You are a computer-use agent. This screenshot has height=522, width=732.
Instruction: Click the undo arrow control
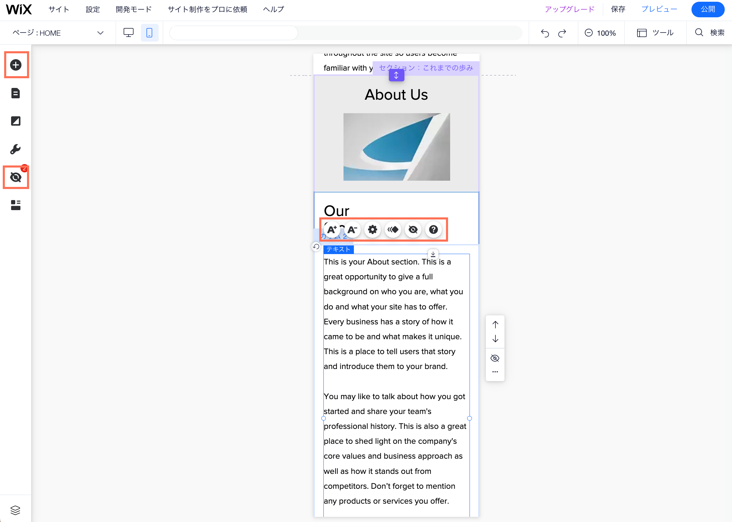click(x=546, y=32)
